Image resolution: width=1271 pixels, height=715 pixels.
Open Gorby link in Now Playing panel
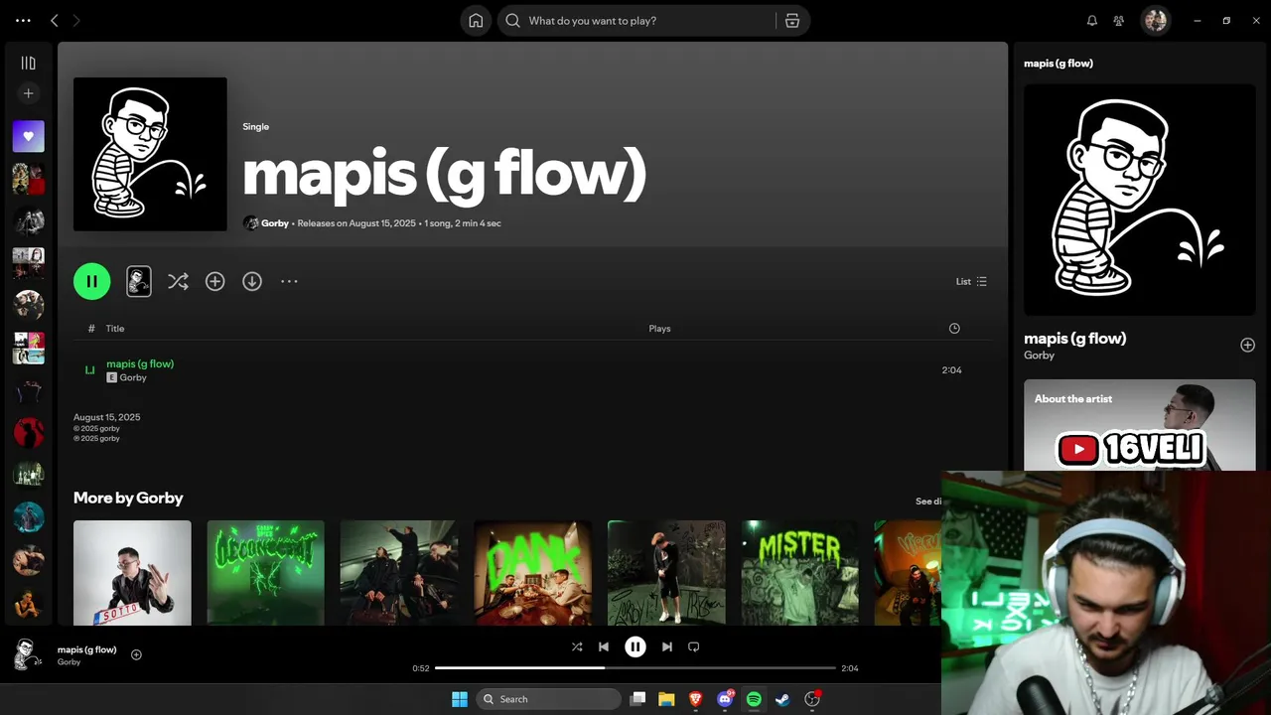[x=1040, y=356]
